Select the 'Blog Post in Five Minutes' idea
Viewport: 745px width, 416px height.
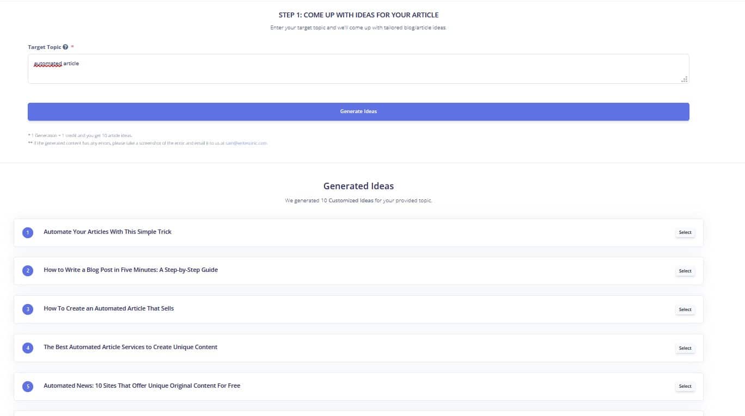coord(685,271)
